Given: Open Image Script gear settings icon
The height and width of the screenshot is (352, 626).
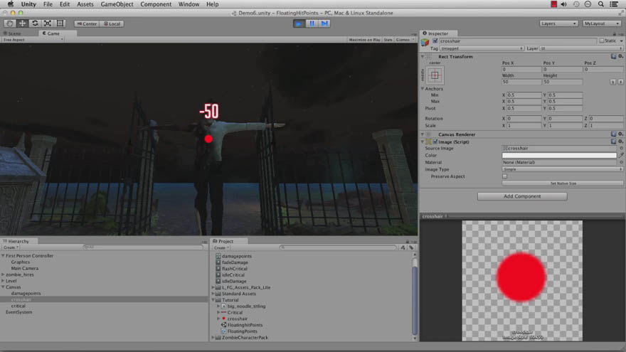Looking at the screenshot, I should (621, 142).
